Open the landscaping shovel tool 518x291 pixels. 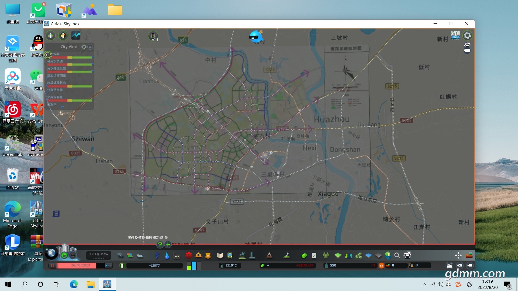[x=287, y=255]
